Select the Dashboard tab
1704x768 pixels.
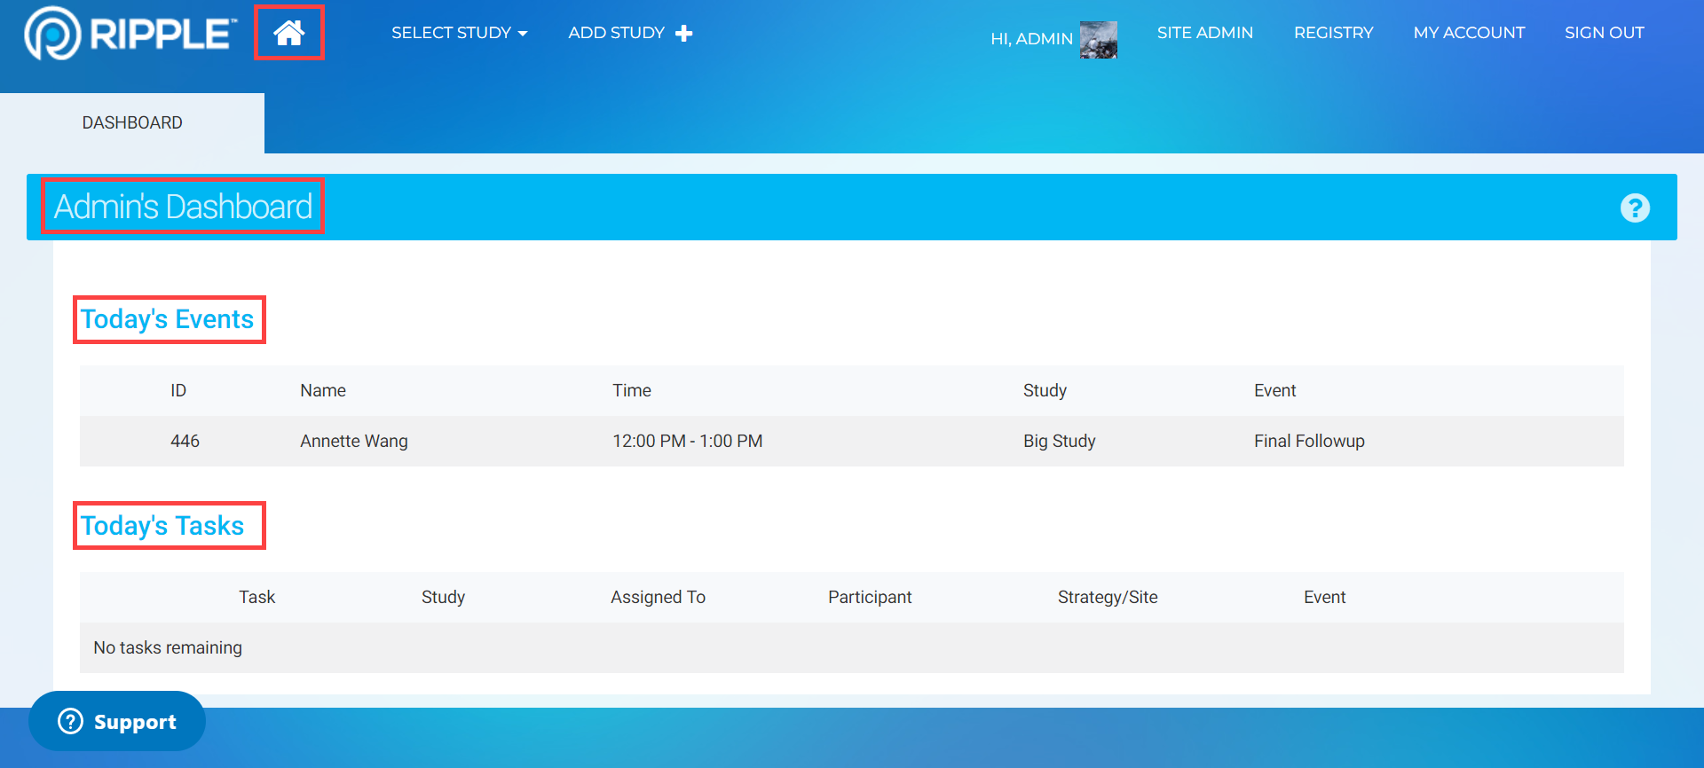pyautogui.click(x=132, y=123)
